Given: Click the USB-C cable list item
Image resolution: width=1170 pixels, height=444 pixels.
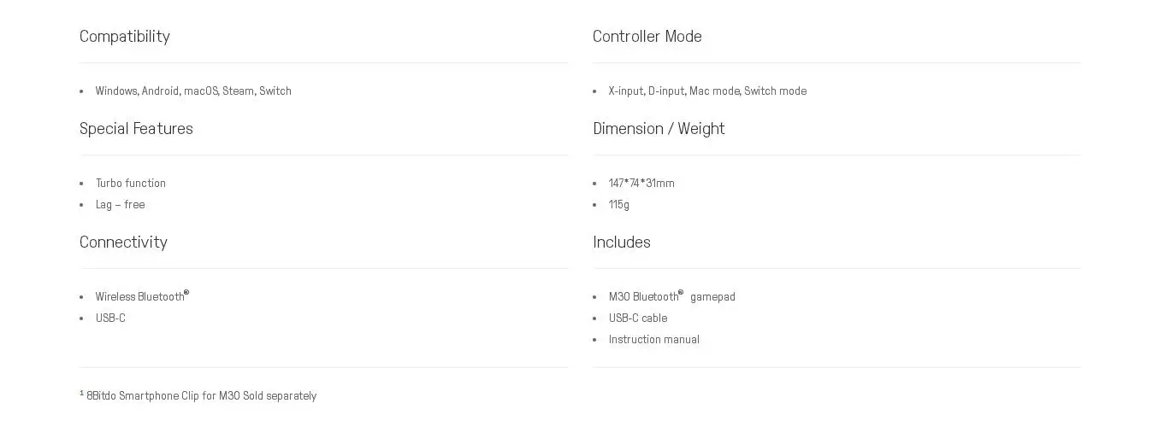Looking at the screenshot, I should (x=638, y=318).
